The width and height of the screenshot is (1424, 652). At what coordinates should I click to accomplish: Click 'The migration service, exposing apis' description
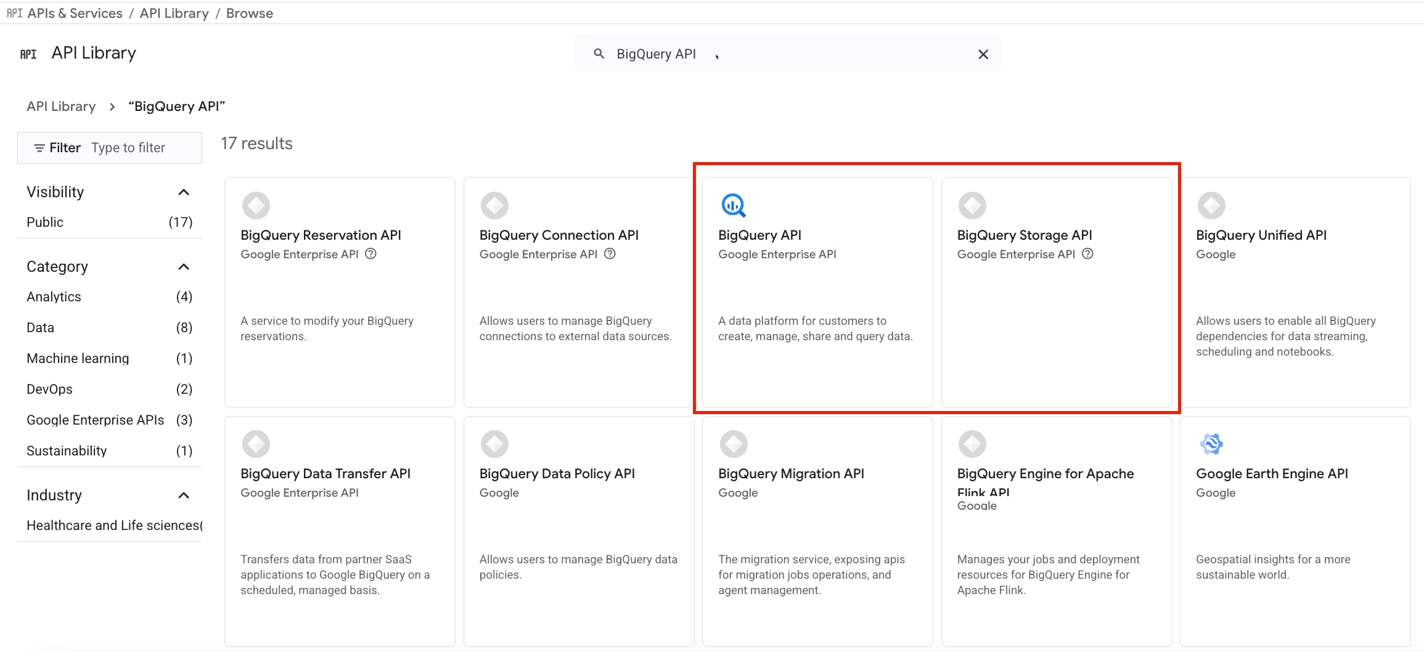811,574
